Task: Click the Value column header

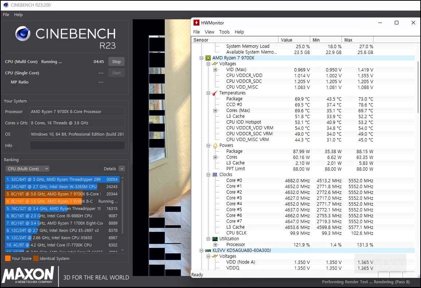Action: 294,40
